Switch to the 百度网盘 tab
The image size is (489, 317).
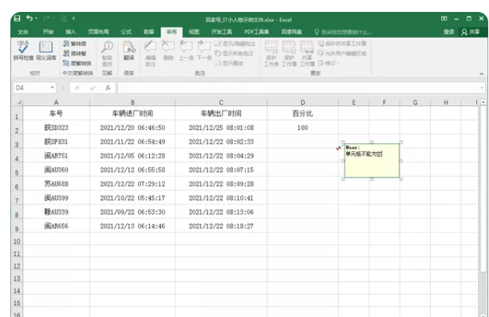coord(292,32)
